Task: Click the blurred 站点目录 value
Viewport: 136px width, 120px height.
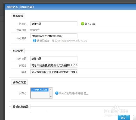Action: (35, 30)
